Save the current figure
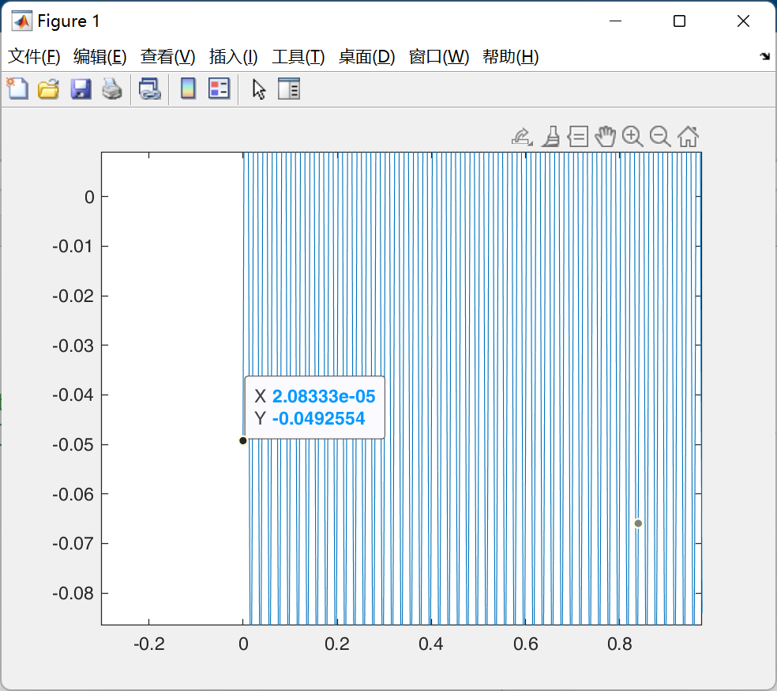 pos(80,89)
